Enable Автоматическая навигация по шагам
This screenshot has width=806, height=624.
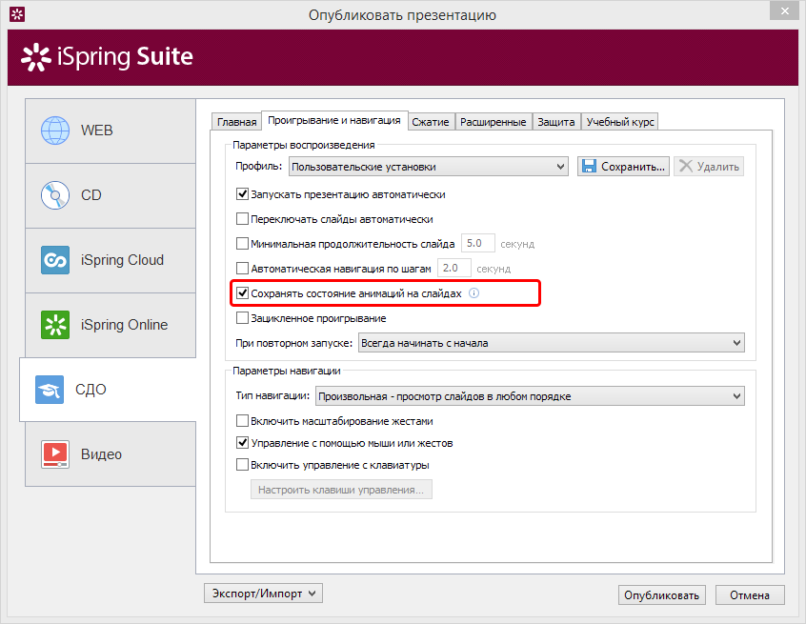(x=242, y=269)
